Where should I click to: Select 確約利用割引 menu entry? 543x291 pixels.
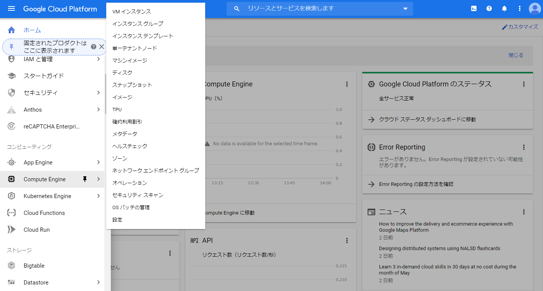pyautogui.click(x=156, y=122)
